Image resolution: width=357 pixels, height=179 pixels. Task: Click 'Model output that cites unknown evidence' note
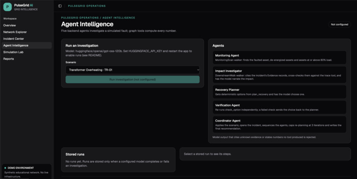pos(264,137)
